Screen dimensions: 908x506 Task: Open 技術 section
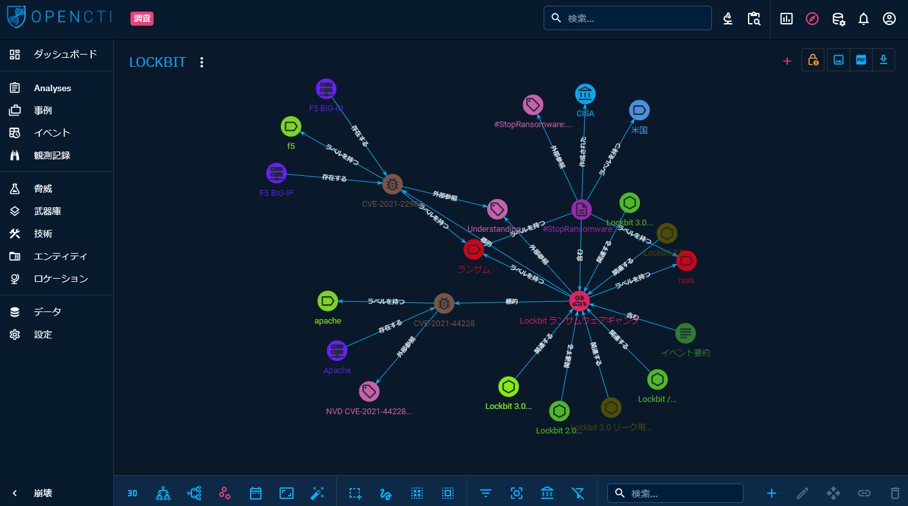coord(57,234)
